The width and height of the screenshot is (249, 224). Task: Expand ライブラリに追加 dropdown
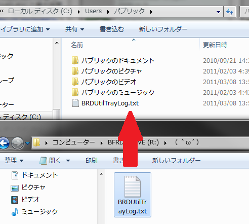[48, 29]
